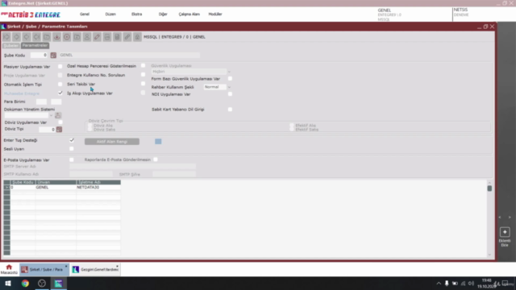Viewport: 516px width, 290px height.
Task: Click Aktif Alan Rengi button
Action: (112, 142)
